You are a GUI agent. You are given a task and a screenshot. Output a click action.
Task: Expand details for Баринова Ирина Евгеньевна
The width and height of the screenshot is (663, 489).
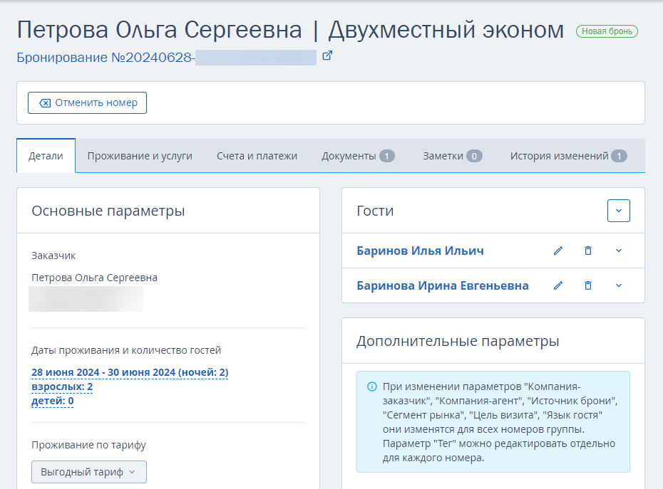click(x=619, y=286)
